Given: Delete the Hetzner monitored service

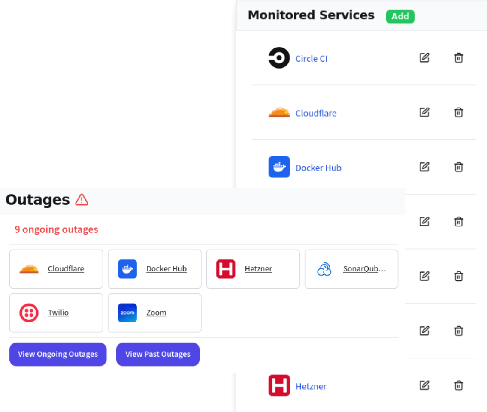Looking at the screenshot, I should pos(458,385).
